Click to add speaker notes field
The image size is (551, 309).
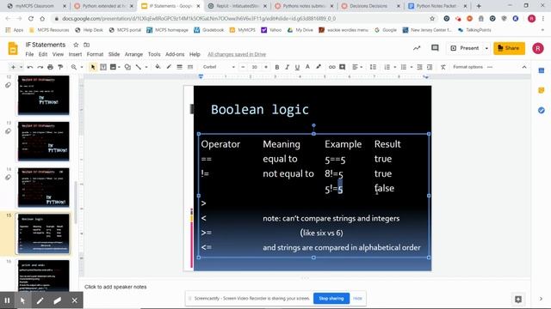pyautogui.click(x=305, y=287)
